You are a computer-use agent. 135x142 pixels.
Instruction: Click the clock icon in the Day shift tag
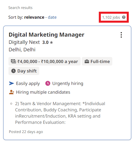13,71
